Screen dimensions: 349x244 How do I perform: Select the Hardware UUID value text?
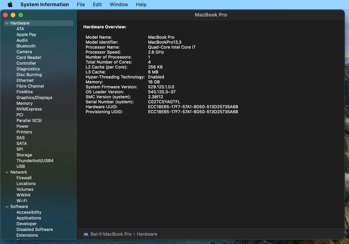pos(193,106)
